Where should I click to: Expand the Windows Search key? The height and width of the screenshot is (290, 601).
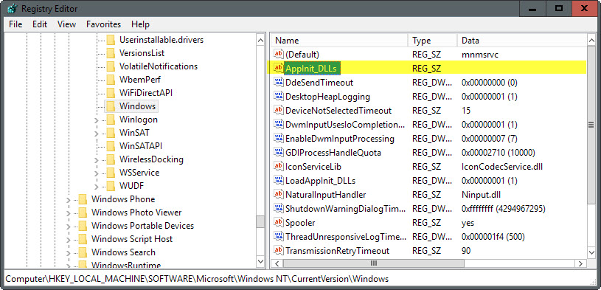tap(69, 252)
